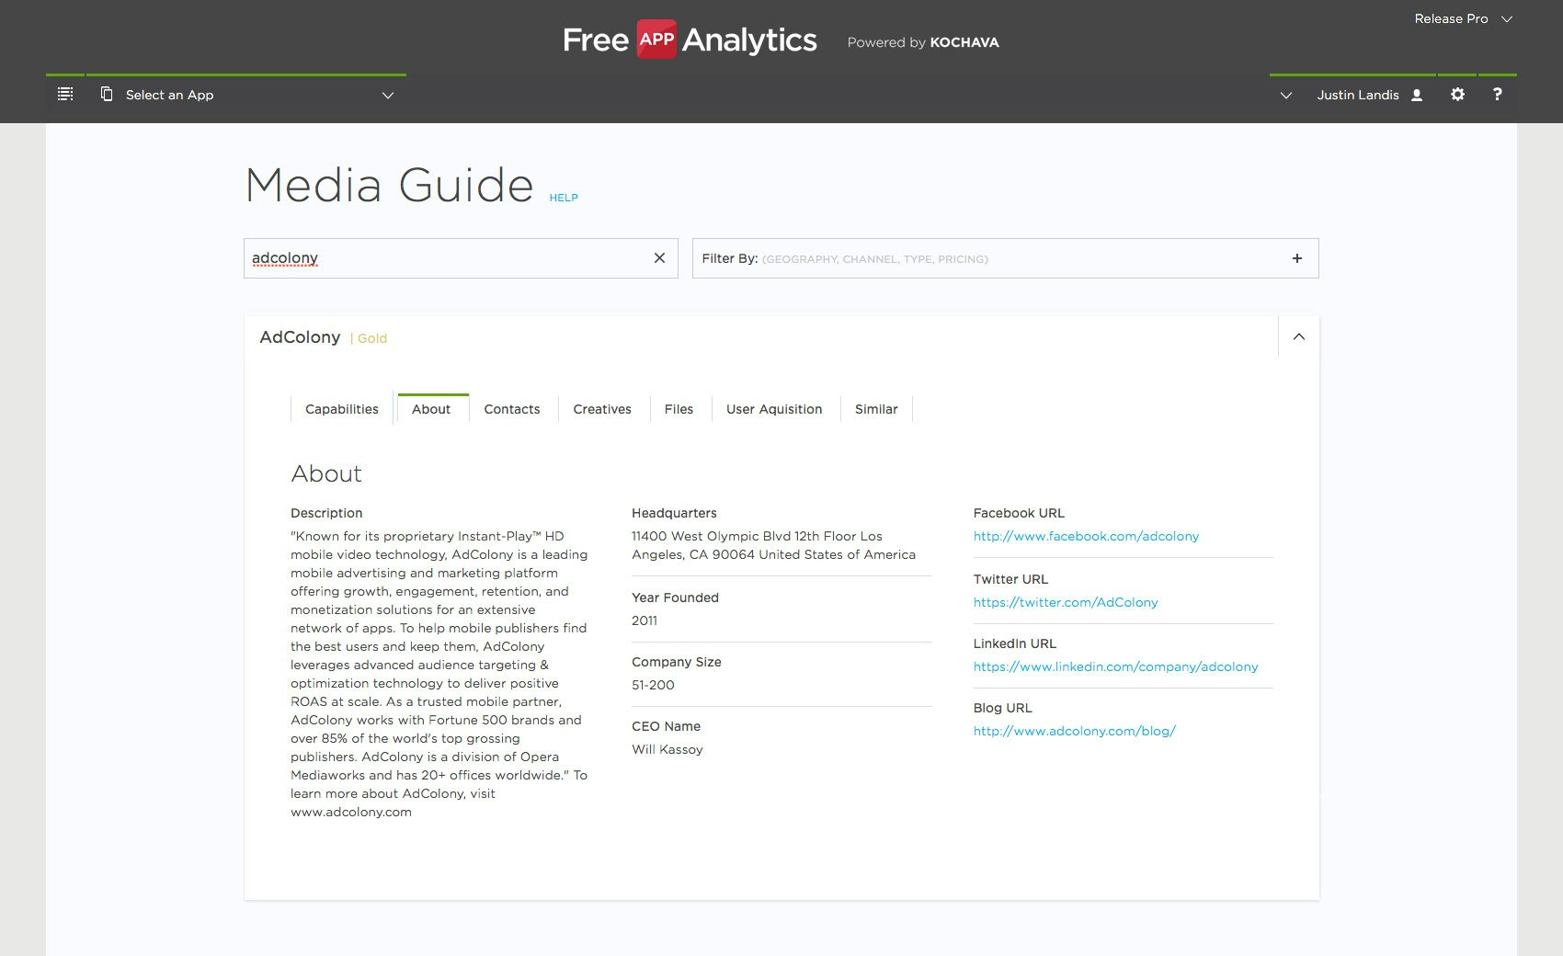
Task: Open the settings gear icon
Action: click(x=1457, y=94)
